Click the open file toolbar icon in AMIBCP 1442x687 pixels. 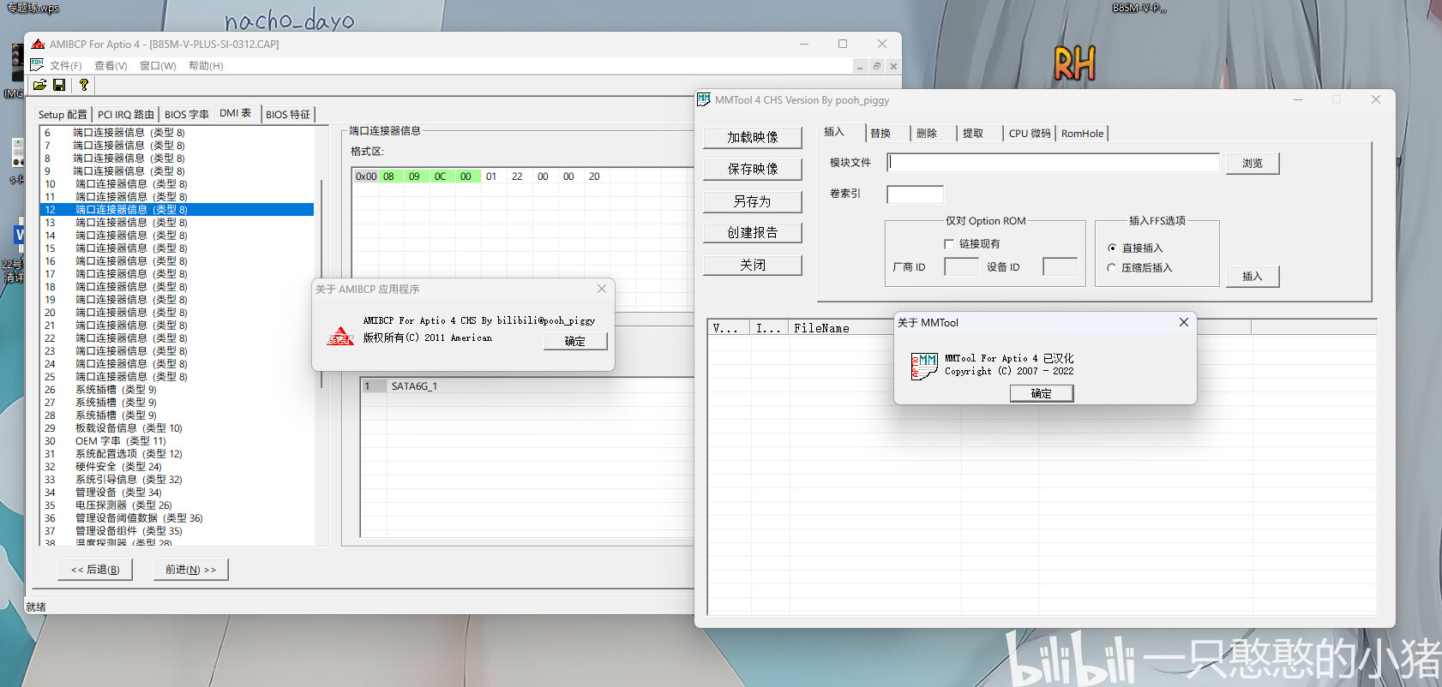(39, 85)
